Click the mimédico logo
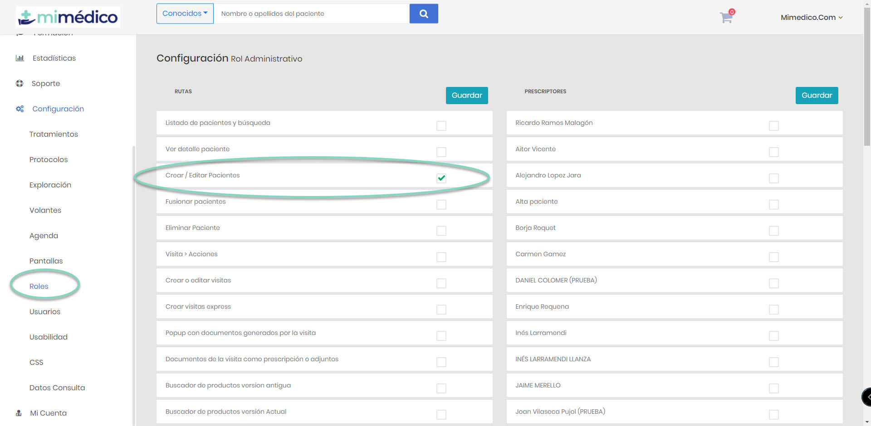The image size is (871, 426). pyautogui.click(x=68, y=17)
